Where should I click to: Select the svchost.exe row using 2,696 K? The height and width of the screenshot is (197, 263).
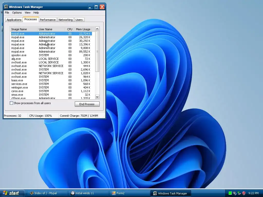coord(51,70)
